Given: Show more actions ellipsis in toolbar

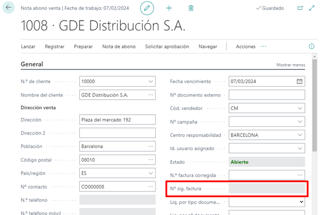Looking at the screenshot, I should pos(263,46).
